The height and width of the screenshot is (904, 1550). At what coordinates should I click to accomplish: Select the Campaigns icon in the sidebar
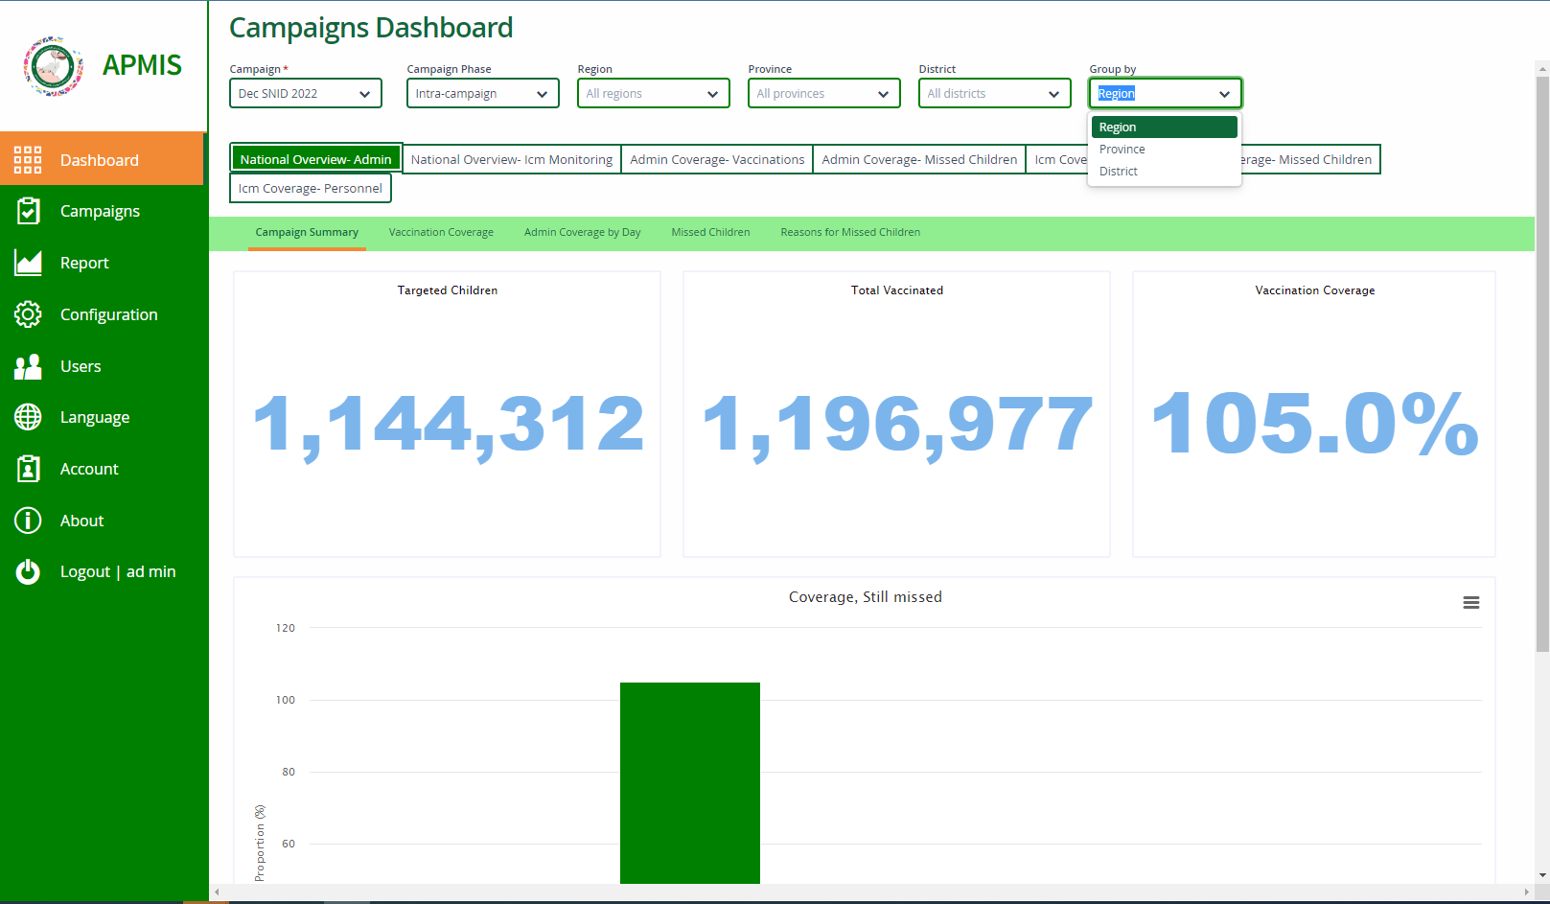(x=28, y=211)
